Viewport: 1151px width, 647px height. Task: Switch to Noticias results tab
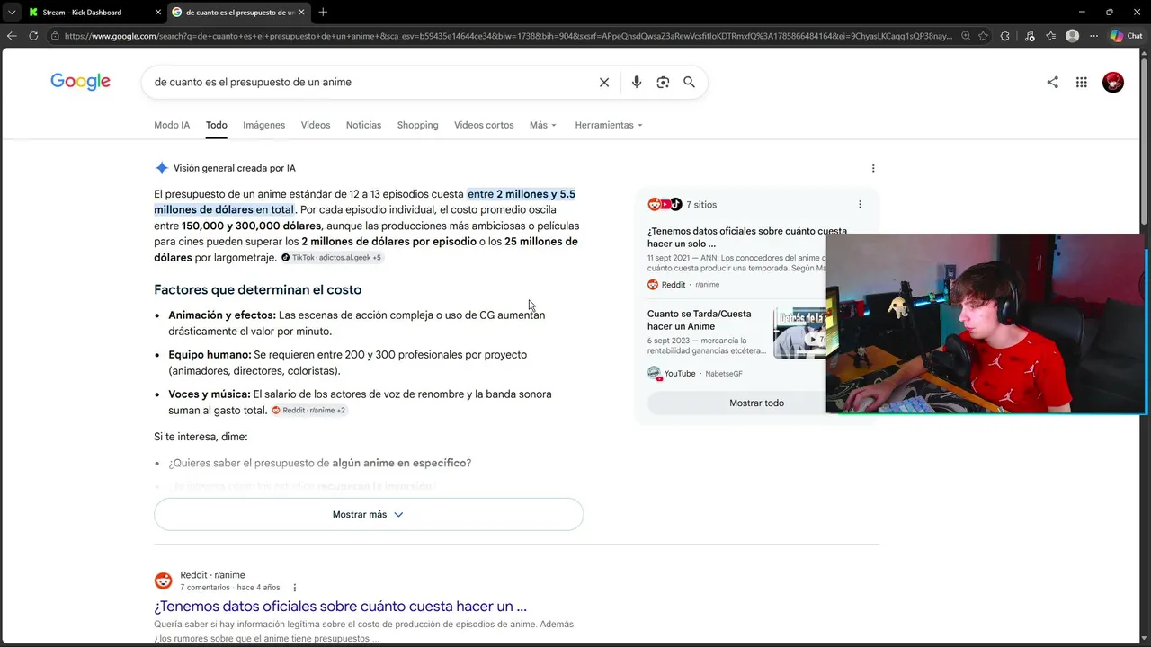click(x=363, y=125)
